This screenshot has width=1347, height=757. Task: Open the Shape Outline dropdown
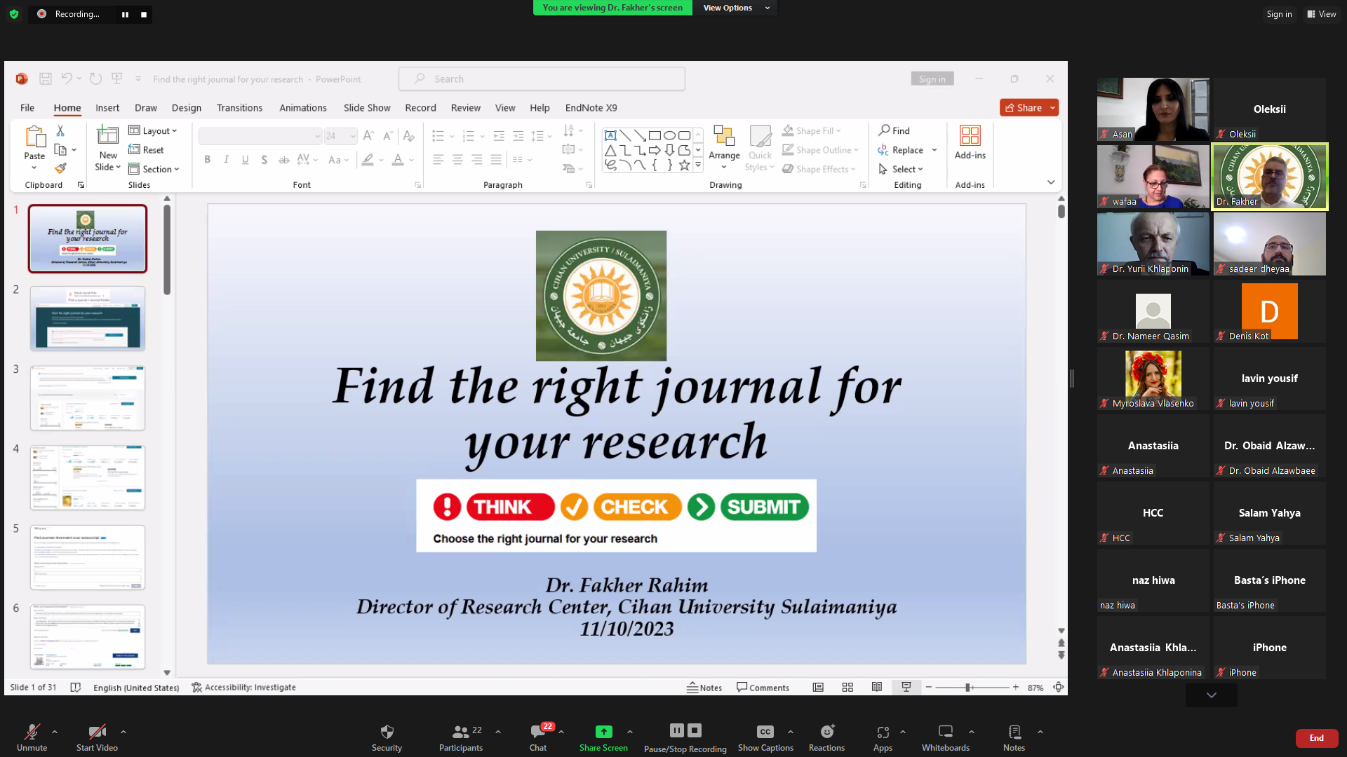[x=820, y=150]
